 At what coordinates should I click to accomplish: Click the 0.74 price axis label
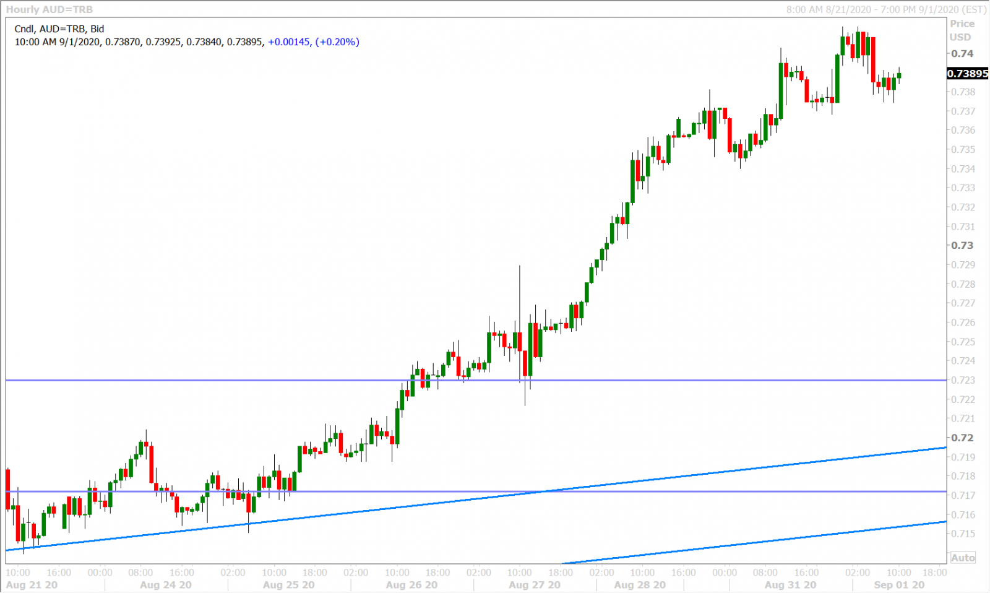point(962,54)
